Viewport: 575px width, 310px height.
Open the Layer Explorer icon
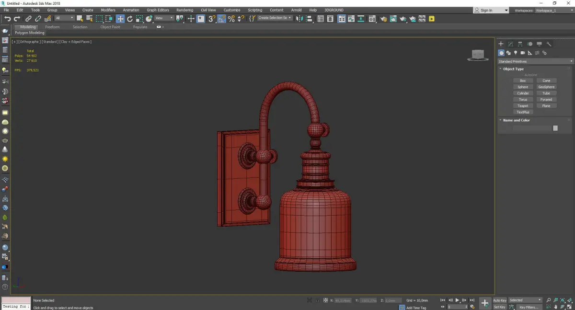(331, 19)
